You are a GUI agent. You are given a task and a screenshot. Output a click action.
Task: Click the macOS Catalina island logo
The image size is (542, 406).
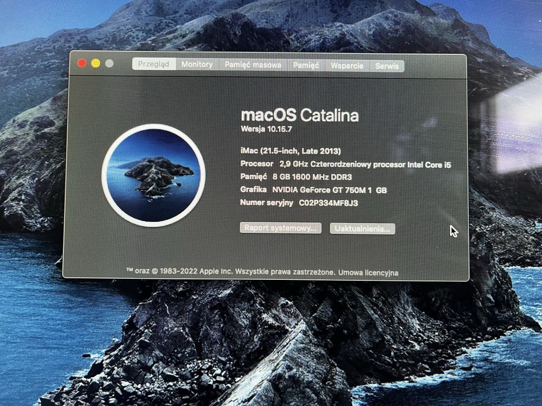click(x=153, y=175)
